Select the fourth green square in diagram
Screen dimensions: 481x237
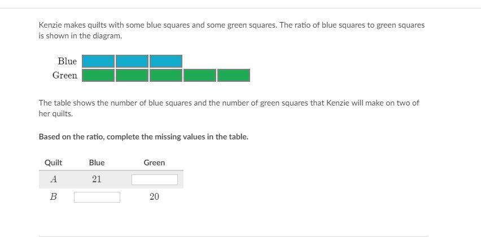[x=200, y=75]
